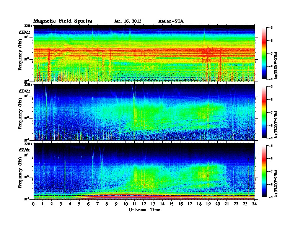Click the '-7' label on dZ/dt color scale
Screen dimensions: 303x234
click(270, 171)
